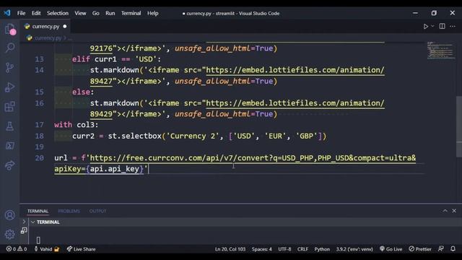Open the Edit menu

36,13
